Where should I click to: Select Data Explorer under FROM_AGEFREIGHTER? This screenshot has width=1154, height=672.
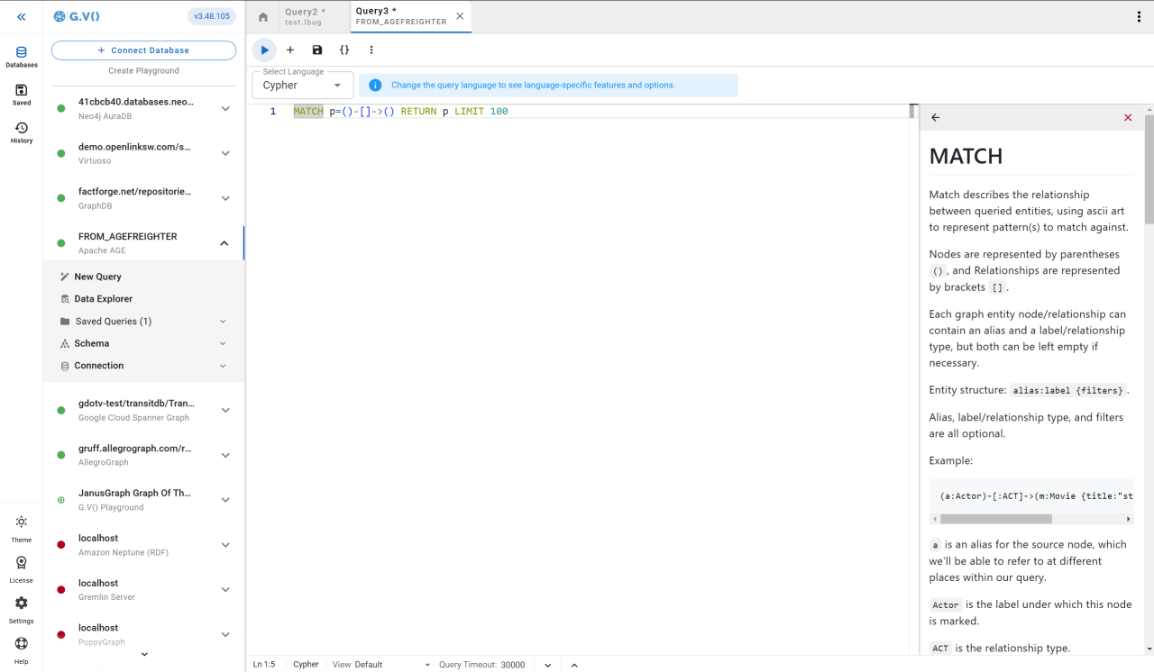tap(103, 299)
